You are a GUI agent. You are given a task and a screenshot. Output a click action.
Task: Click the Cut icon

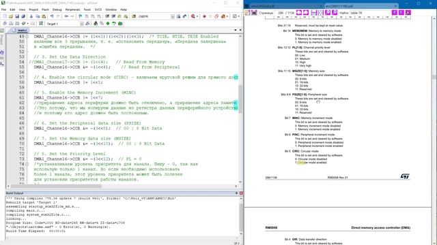[31, 16]
